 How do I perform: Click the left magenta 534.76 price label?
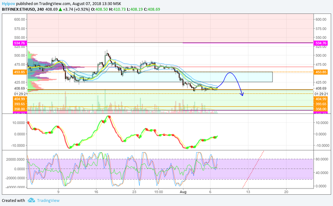point(20,43)
